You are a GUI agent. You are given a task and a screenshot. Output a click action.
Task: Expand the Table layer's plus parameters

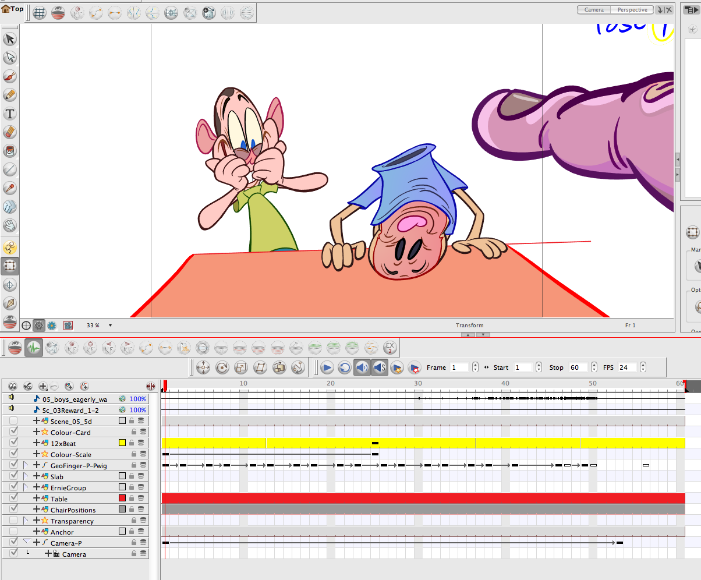[x=37, y=498]
